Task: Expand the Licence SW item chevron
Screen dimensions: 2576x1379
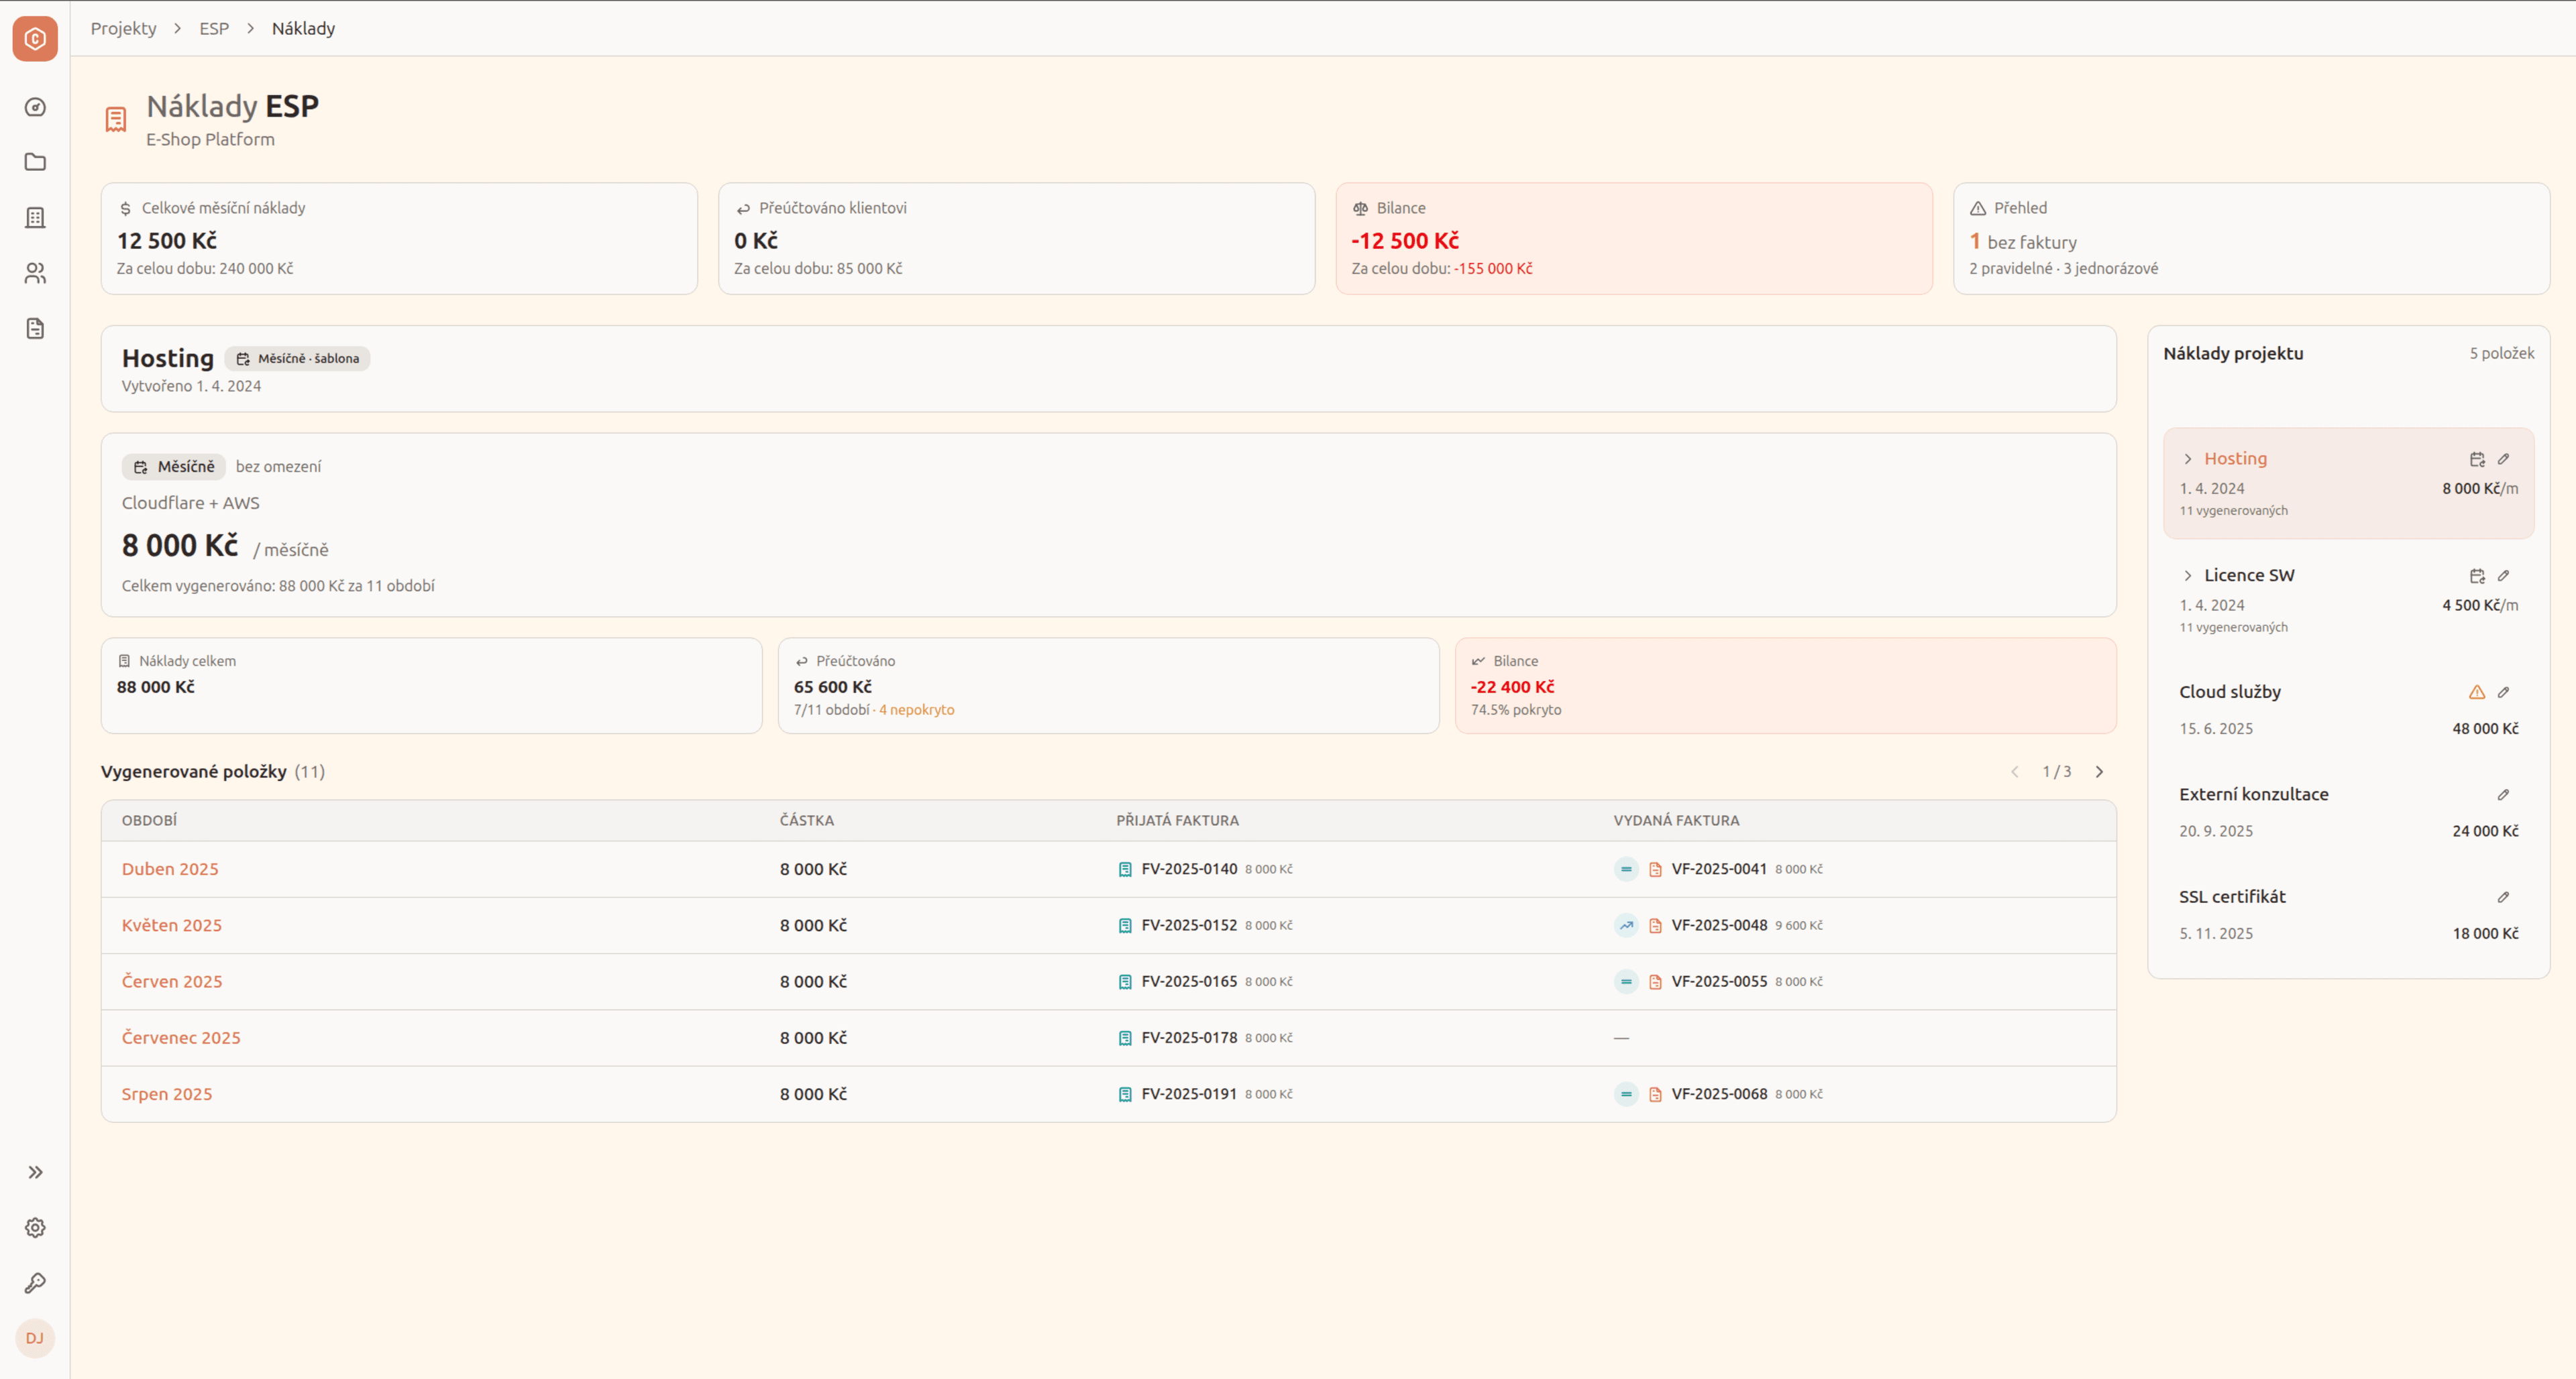Action: [2188, 576]
